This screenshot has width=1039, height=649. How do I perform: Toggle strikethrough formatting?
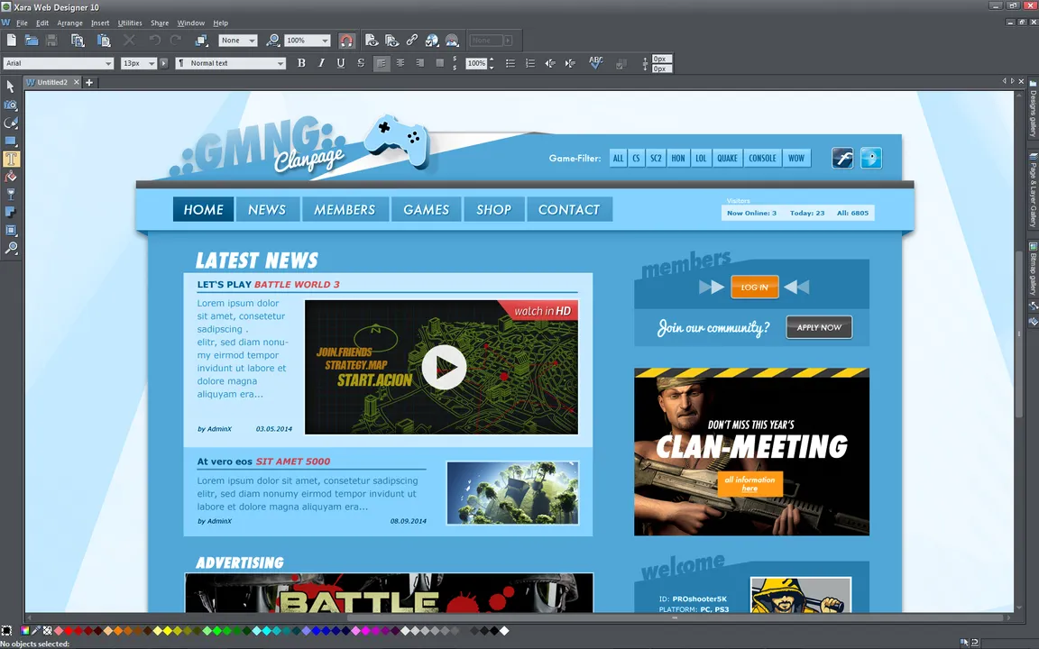pos(361,63)
